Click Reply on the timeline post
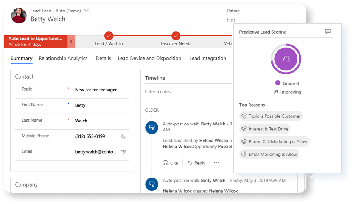353x204 pixels. tap(196, 163)
